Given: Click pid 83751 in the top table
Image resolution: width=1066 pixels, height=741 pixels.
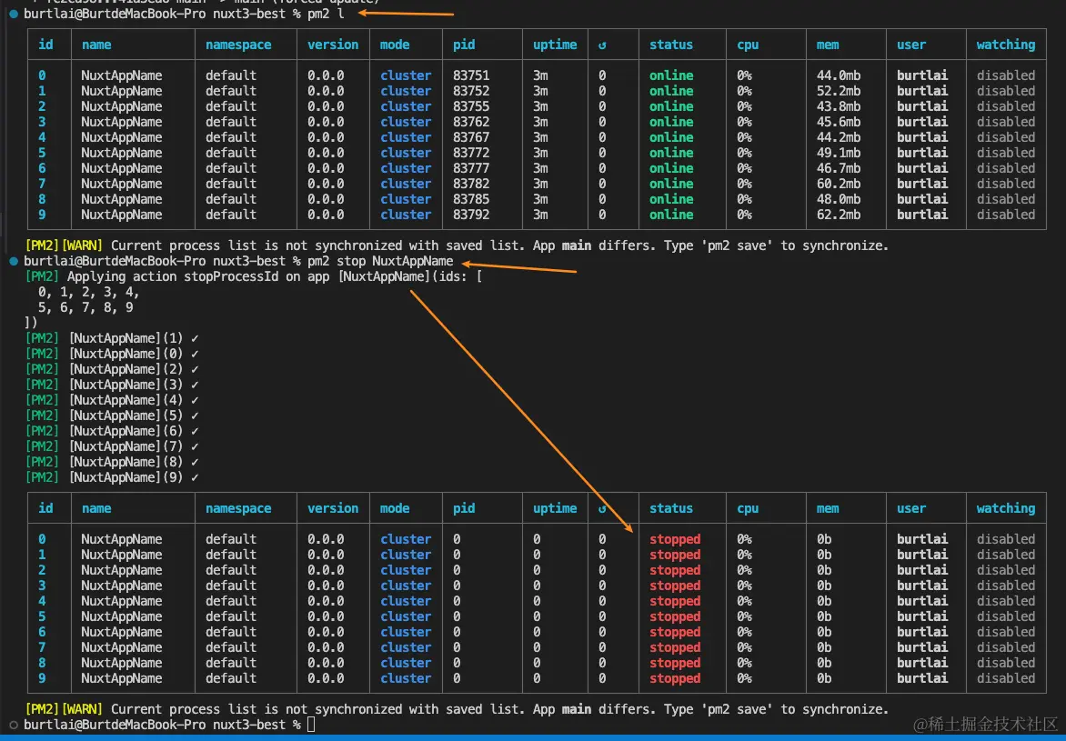Looking at the screenshot, I should point(471,75).
